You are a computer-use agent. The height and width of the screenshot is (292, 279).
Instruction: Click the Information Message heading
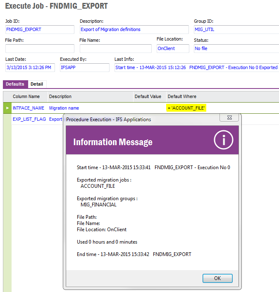(113, 142)
